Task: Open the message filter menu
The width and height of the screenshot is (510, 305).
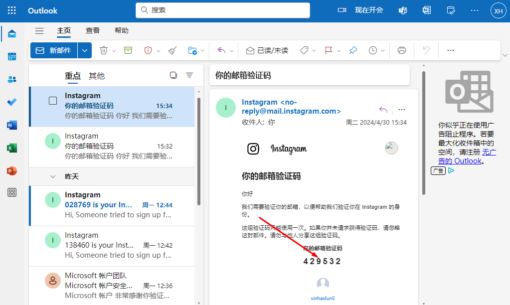Action: (x=189, y=75)
